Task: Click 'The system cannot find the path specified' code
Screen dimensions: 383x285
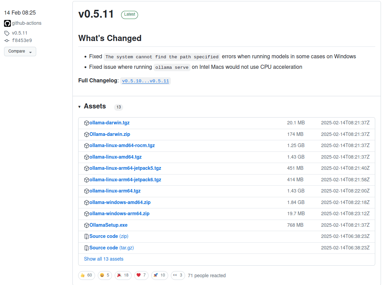Action: [162, 57]
